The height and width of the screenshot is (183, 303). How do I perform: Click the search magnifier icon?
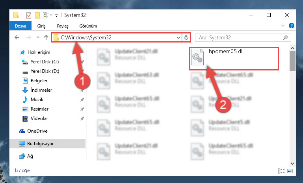click(285, 37)
